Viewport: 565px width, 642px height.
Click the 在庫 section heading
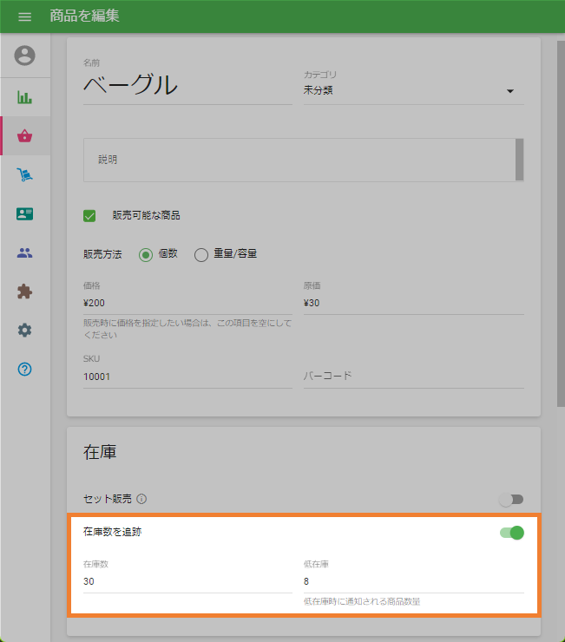pyautogui.click(x=100, y=452)
